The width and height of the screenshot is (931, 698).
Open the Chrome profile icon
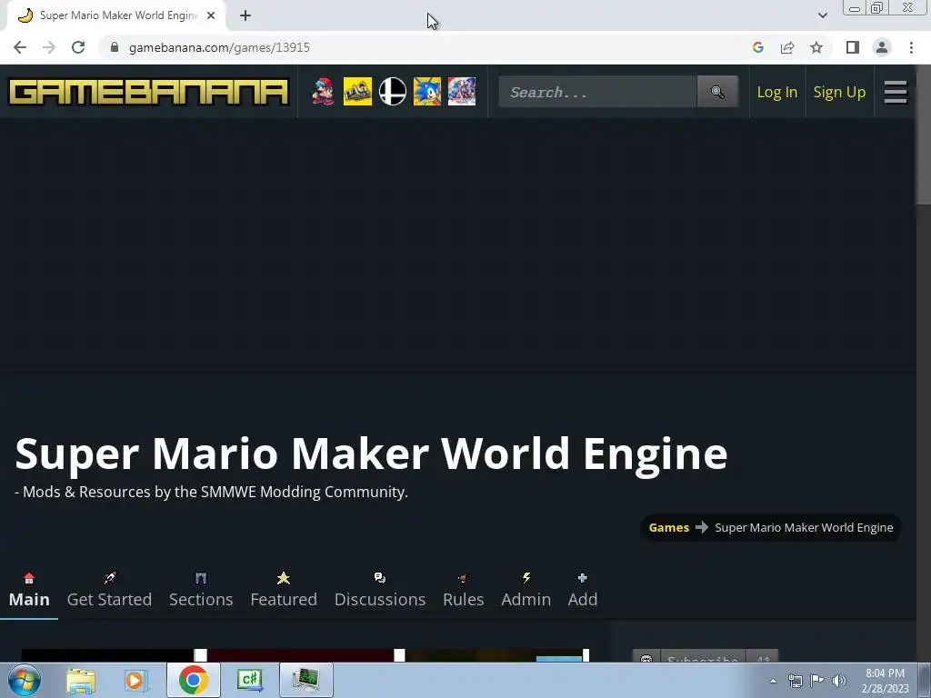point(882,47)
